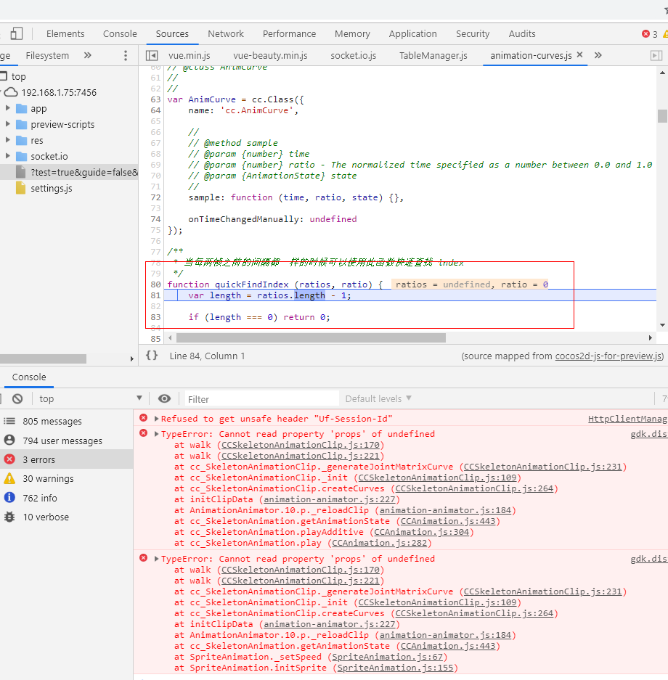Open the TableManager.js file tab
Screen dimensions: 668x680
pos(433,55)
